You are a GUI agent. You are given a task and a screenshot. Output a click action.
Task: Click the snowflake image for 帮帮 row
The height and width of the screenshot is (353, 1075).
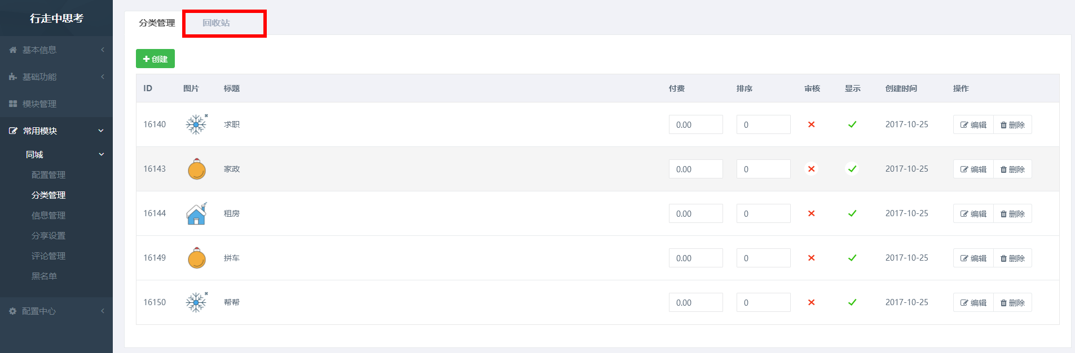pos(197,302)
